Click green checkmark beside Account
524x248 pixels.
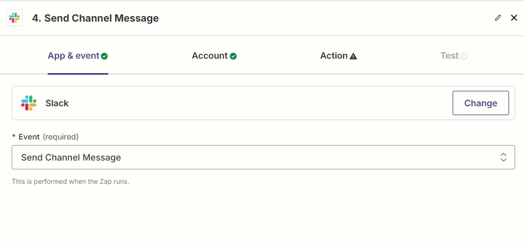pos(234,56)
